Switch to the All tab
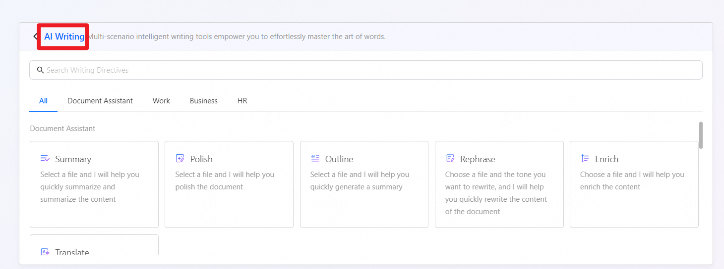Screen dimensions: 724x269 tap(43, 101)
